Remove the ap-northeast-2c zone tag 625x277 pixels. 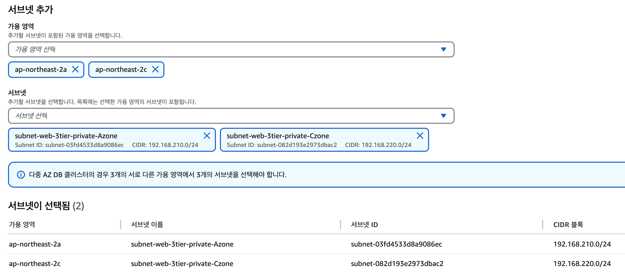(x=155, y=69)
